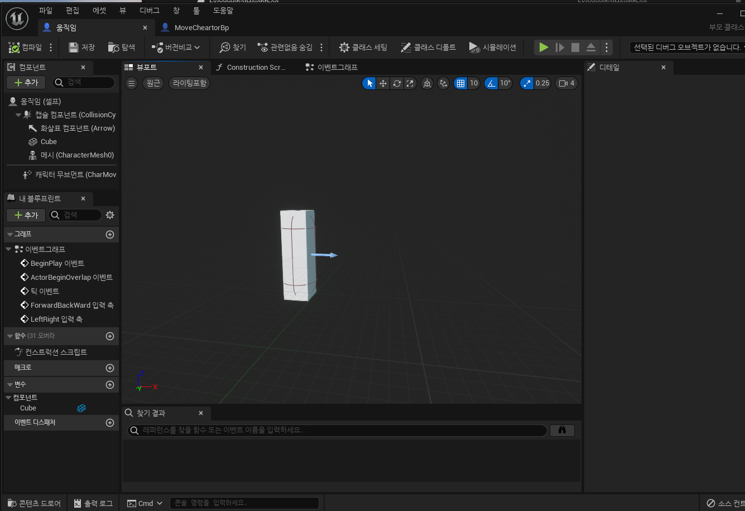Toggle grid snapping icon
The image size is (745, 511).
tap(460, 83)
